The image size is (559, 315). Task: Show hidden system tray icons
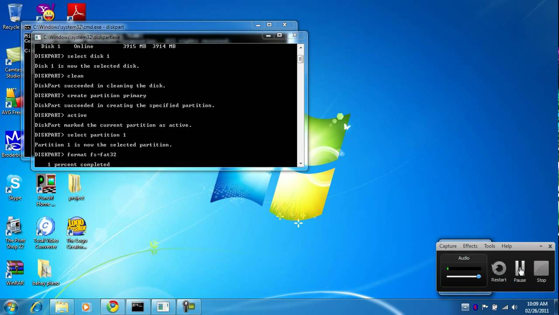(465, 307)
